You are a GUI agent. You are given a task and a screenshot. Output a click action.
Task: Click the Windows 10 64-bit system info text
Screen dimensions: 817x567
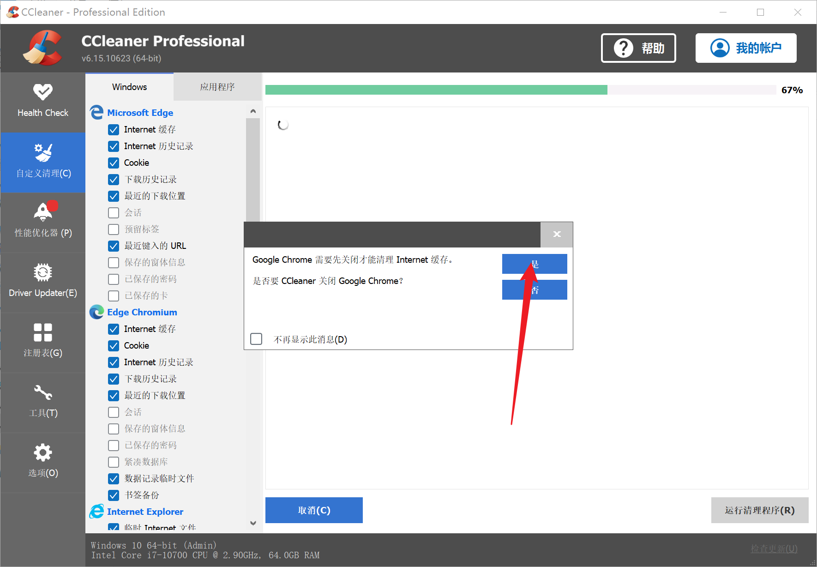(x=154, y=545)
